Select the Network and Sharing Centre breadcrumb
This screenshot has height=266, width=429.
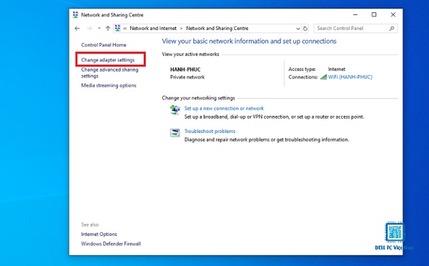[x=217, y=29]
